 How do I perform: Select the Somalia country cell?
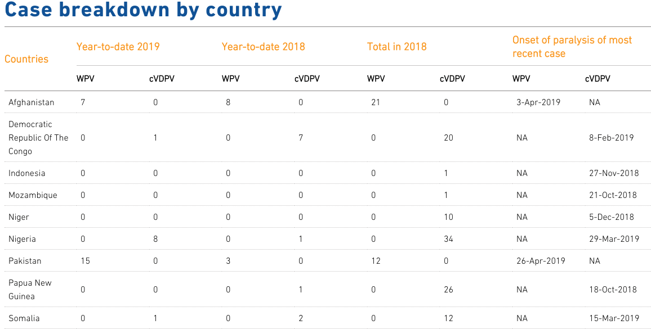point(24,318)
